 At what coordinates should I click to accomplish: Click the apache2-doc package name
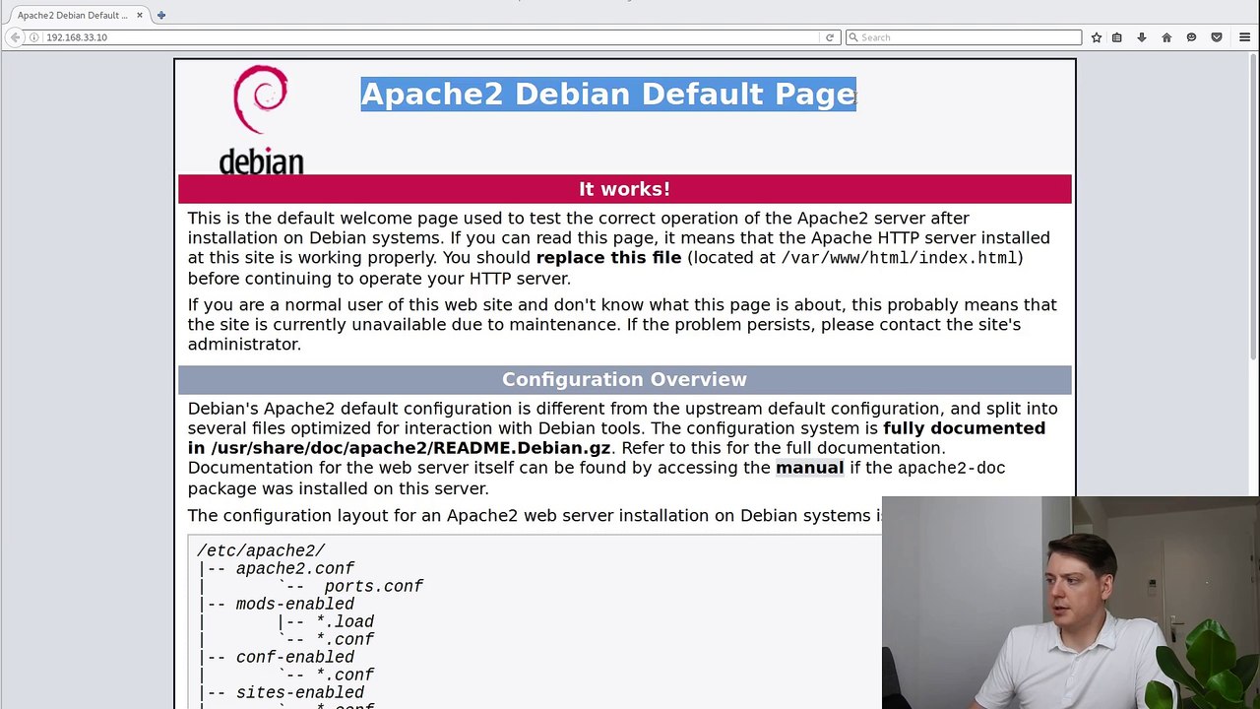[951, 468]
